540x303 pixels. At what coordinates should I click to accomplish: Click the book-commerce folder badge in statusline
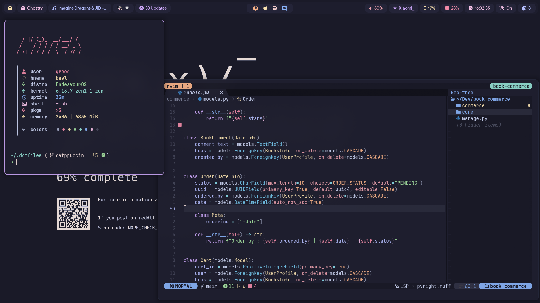(505, 286)
